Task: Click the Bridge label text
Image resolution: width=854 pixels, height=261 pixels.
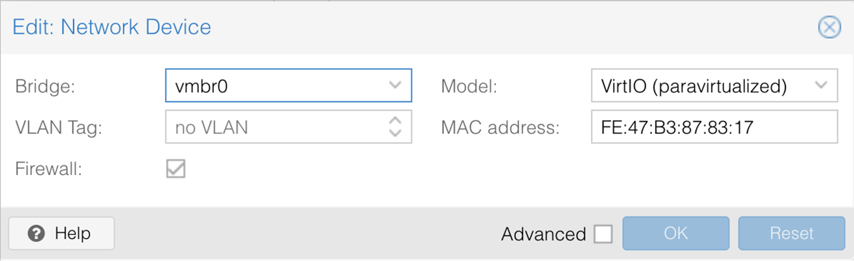Action: pyautogui.click(x=45, y=86)
